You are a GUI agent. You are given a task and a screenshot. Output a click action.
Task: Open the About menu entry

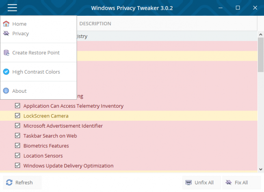(x=39, y=91)
